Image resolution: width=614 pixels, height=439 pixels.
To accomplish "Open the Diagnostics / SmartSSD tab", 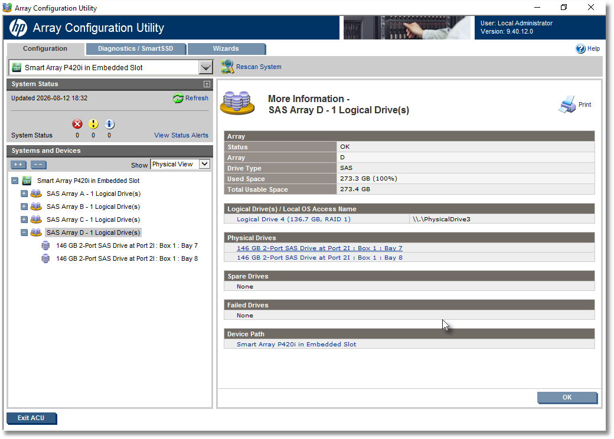I will point(135,49).
